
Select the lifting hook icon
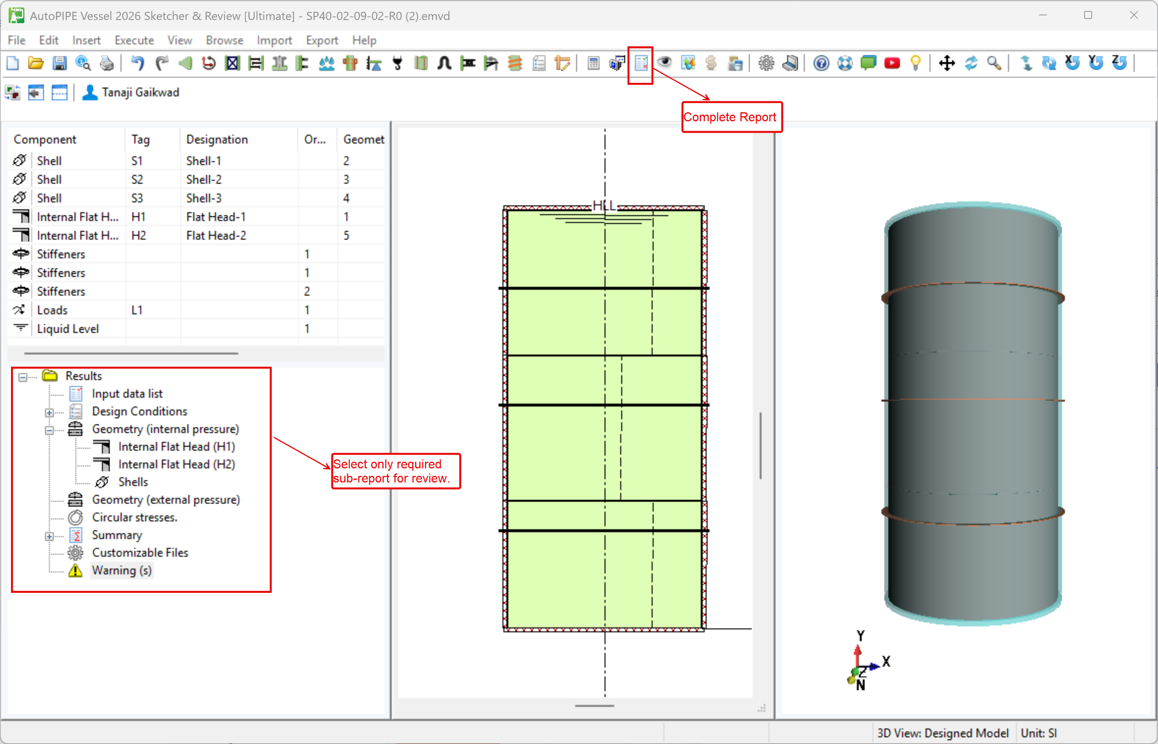pyautogui.click(x=398, y=63)
